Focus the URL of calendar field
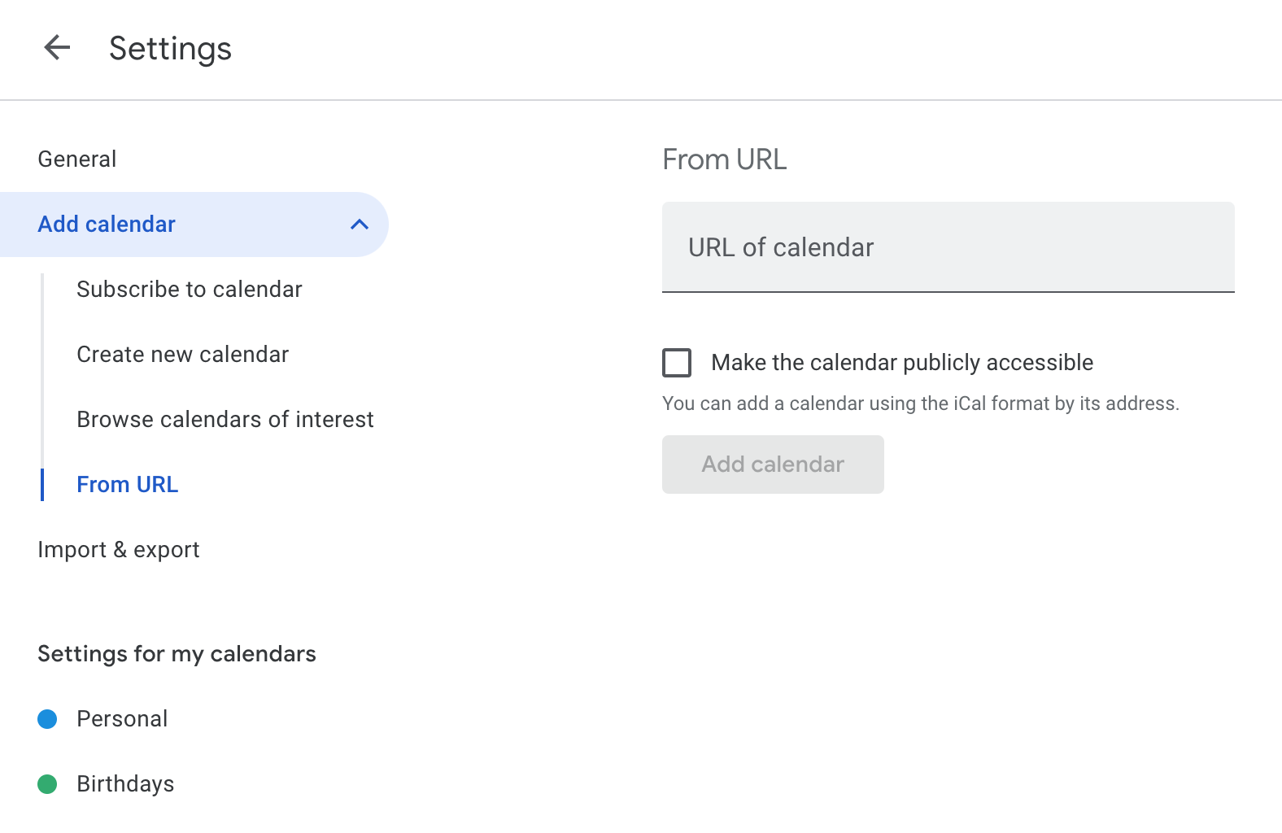Screen dimensions: 1282x833 tap(948, 247)
